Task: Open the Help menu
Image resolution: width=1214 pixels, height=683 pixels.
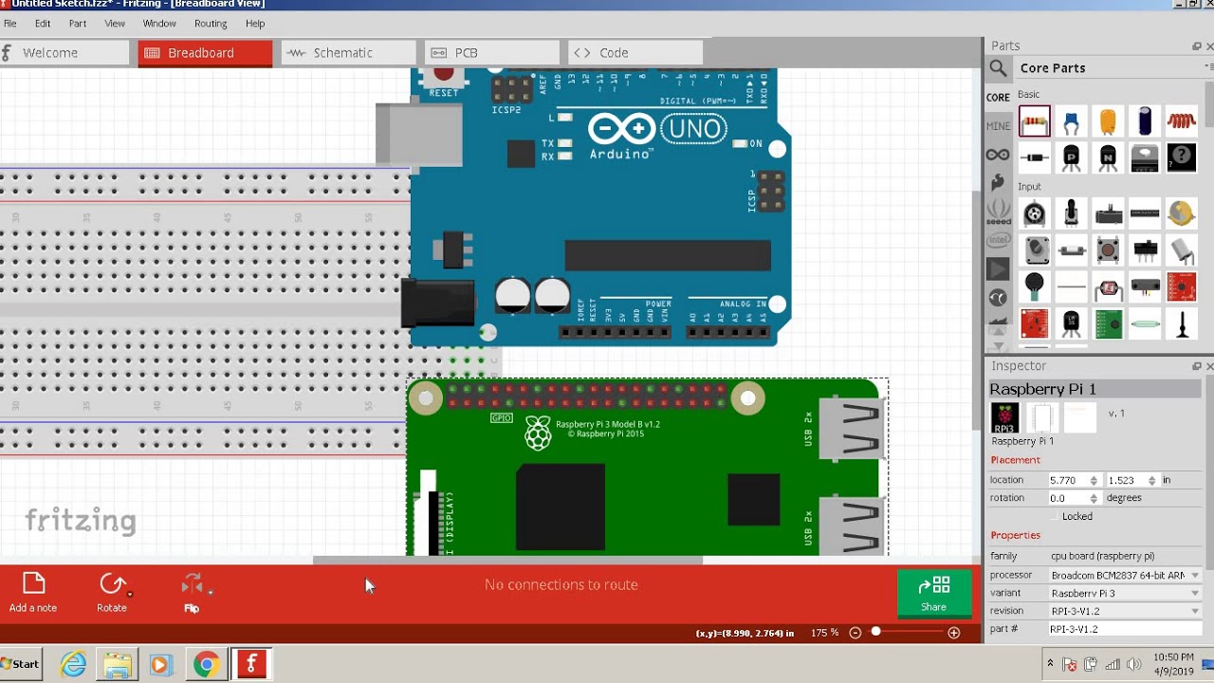Action: tap(255, 23)
